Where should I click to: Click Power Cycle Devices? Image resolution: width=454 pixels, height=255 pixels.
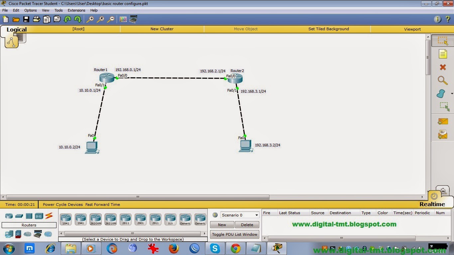coord(63,205)
